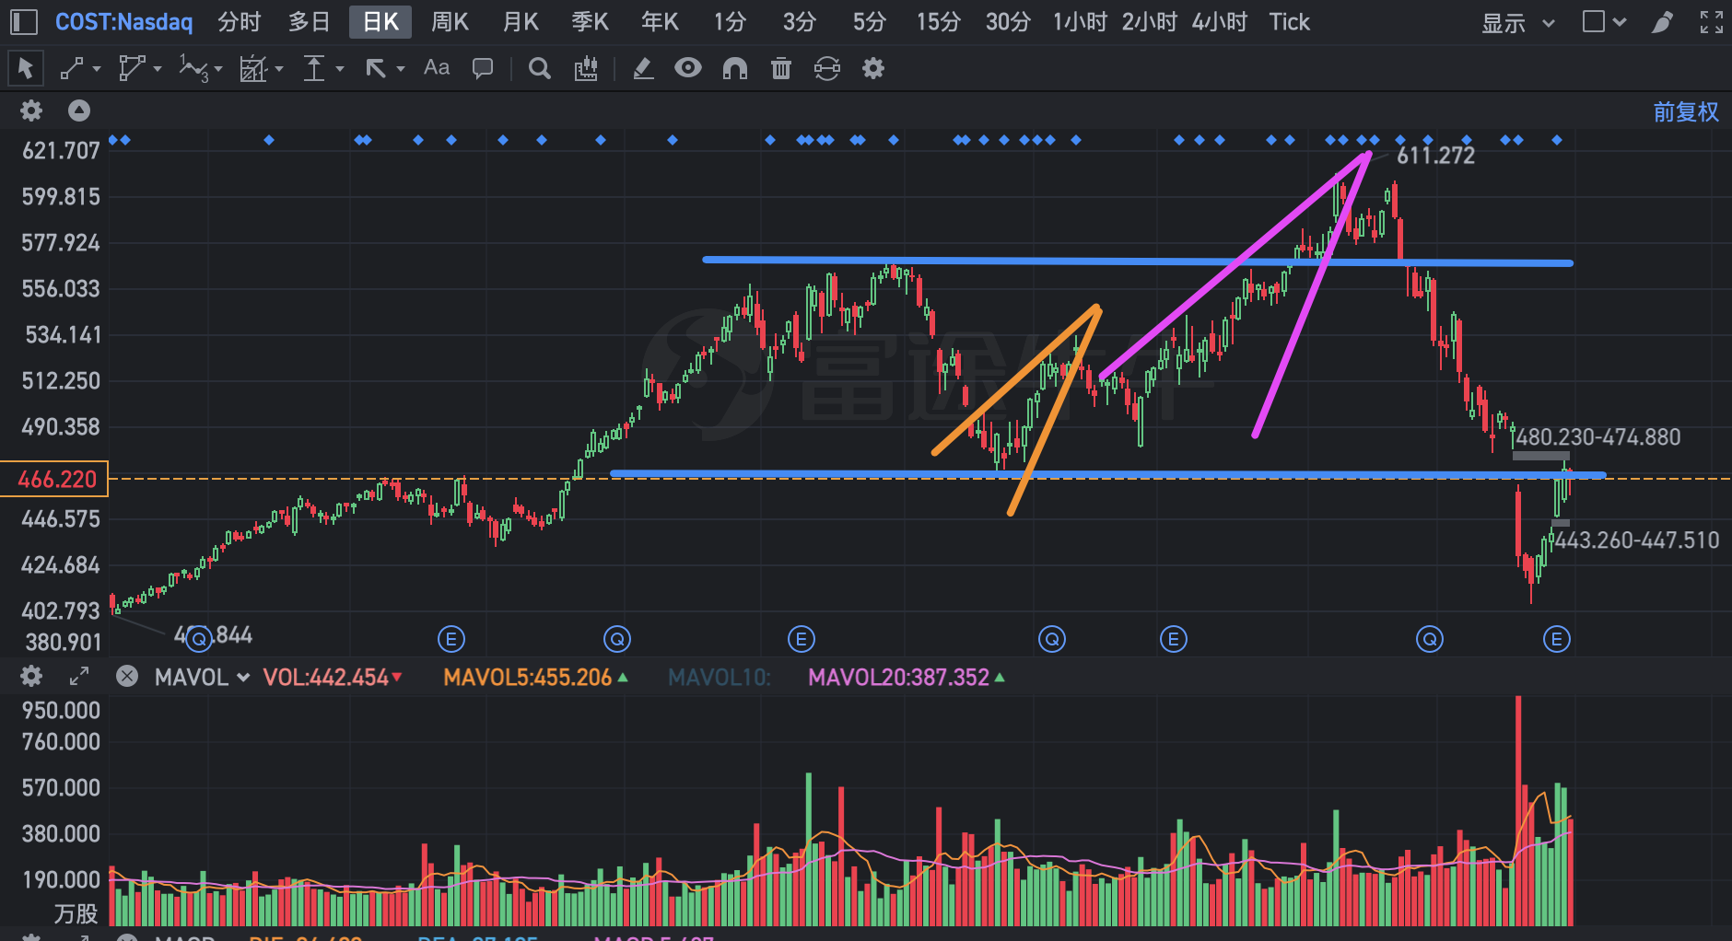Expand the MAVOL indicator dropdown
Viewport: 1732px width, 941px height.
click(242, 677)
